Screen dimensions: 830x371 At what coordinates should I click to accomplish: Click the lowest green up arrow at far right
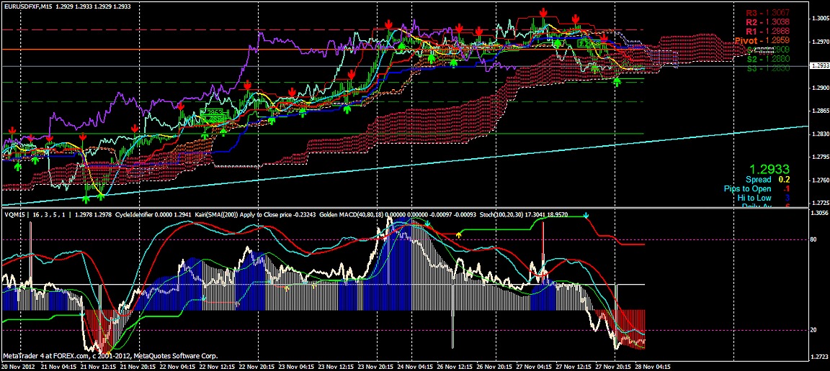coord(617,82)
